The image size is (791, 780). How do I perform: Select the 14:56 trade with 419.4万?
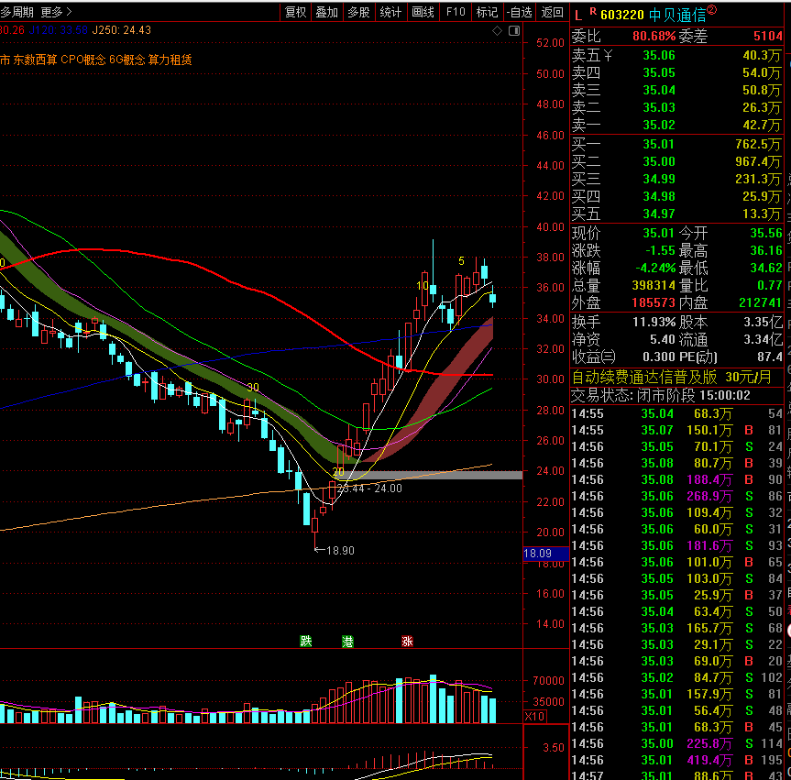tap(676, 761)
